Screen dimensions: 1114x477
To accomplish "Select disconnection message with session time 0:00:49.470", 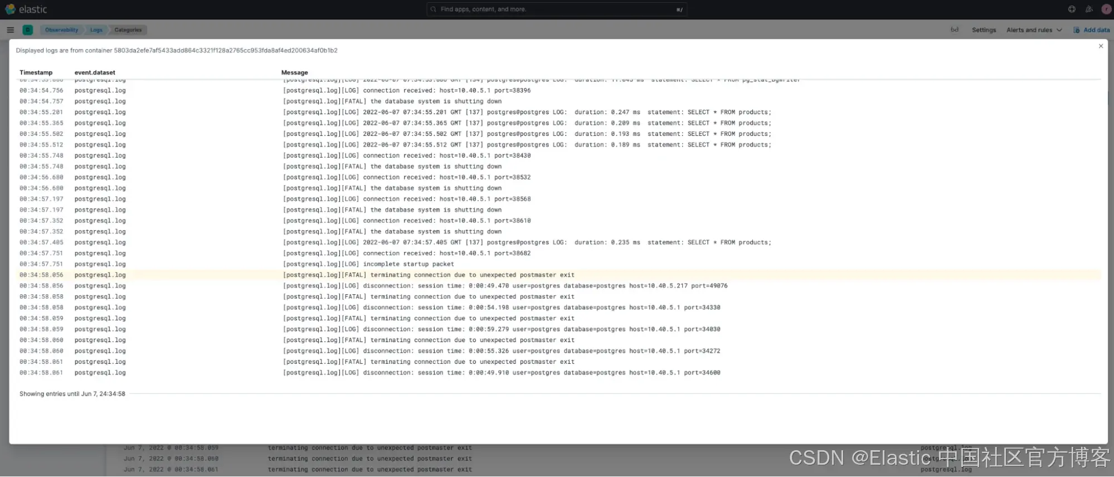I will tap(505, 286).
